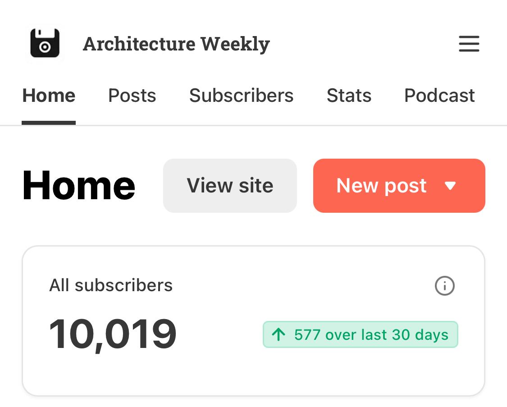Viewport: 507px width, 407px height.
Task: Go to the Stats tab
Action: pyautogui.click(x=349, y=96)
